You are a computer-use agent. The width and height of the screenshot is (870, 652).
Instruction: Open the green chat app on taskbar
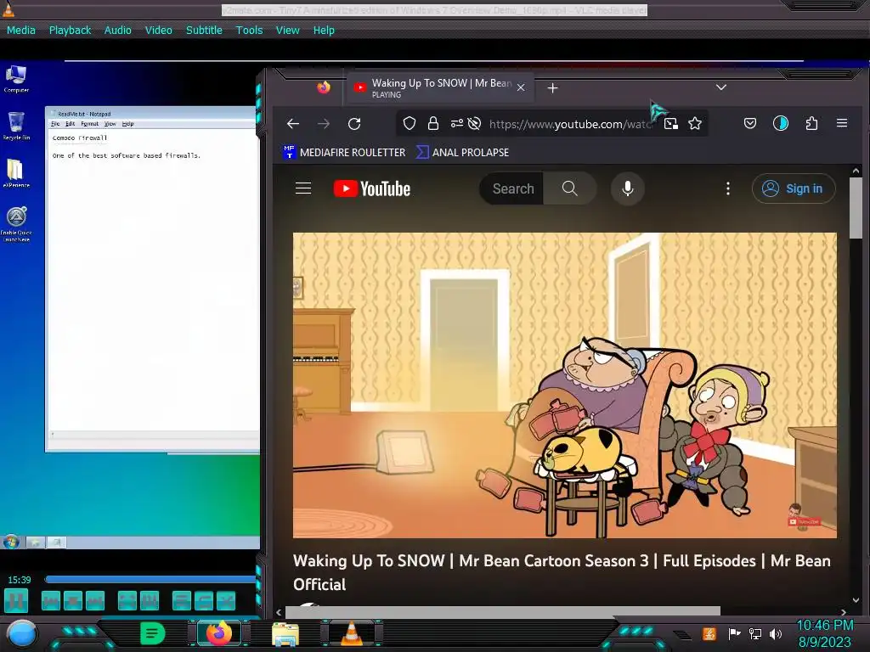[x=153, y=633]
